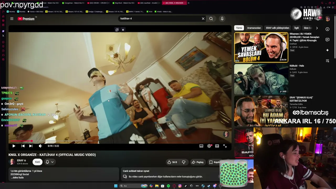
Task: Click the Katıl join button
Action: tap(38, 162)
